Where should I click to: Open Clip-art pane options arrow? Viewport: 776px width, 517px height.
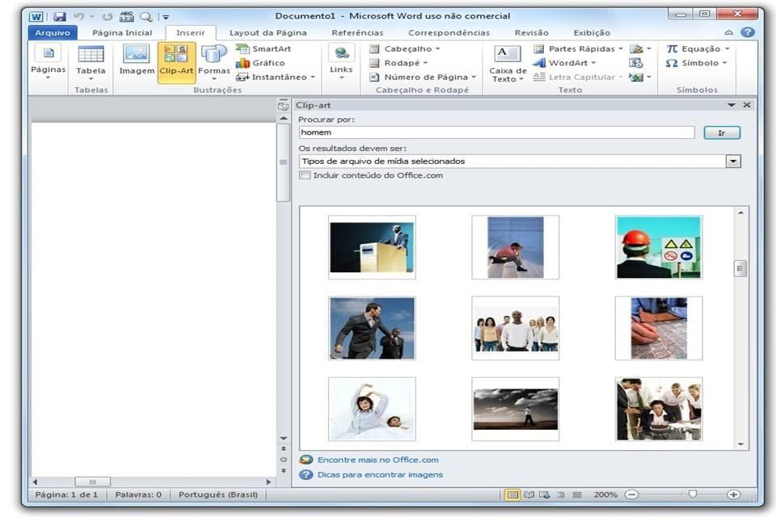(732, 105)
